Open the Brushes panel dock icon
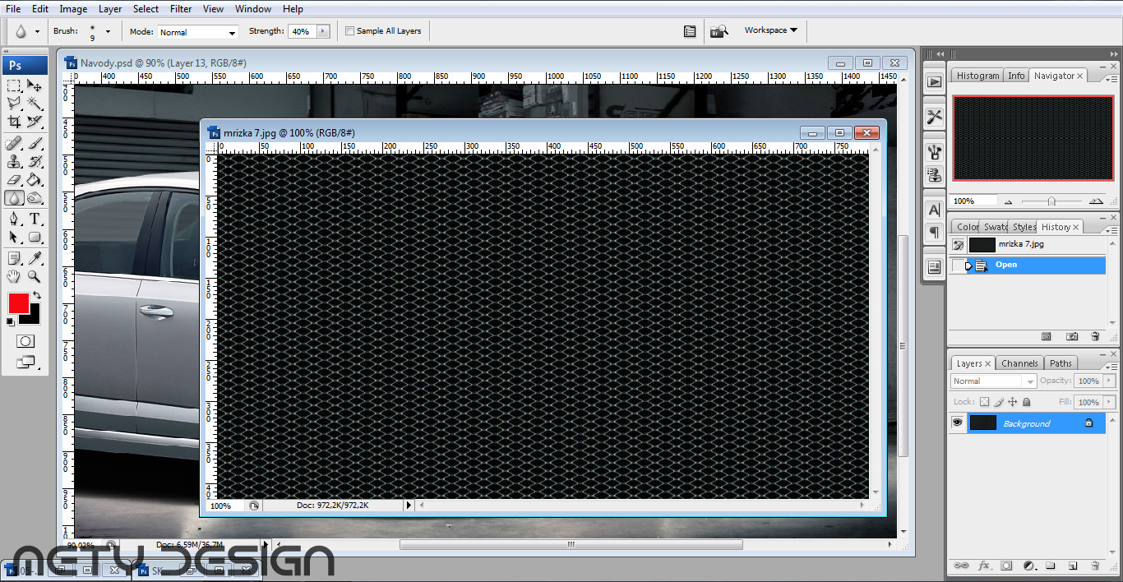The height and width of the screenshot is (582, 1123). point(934,152)
